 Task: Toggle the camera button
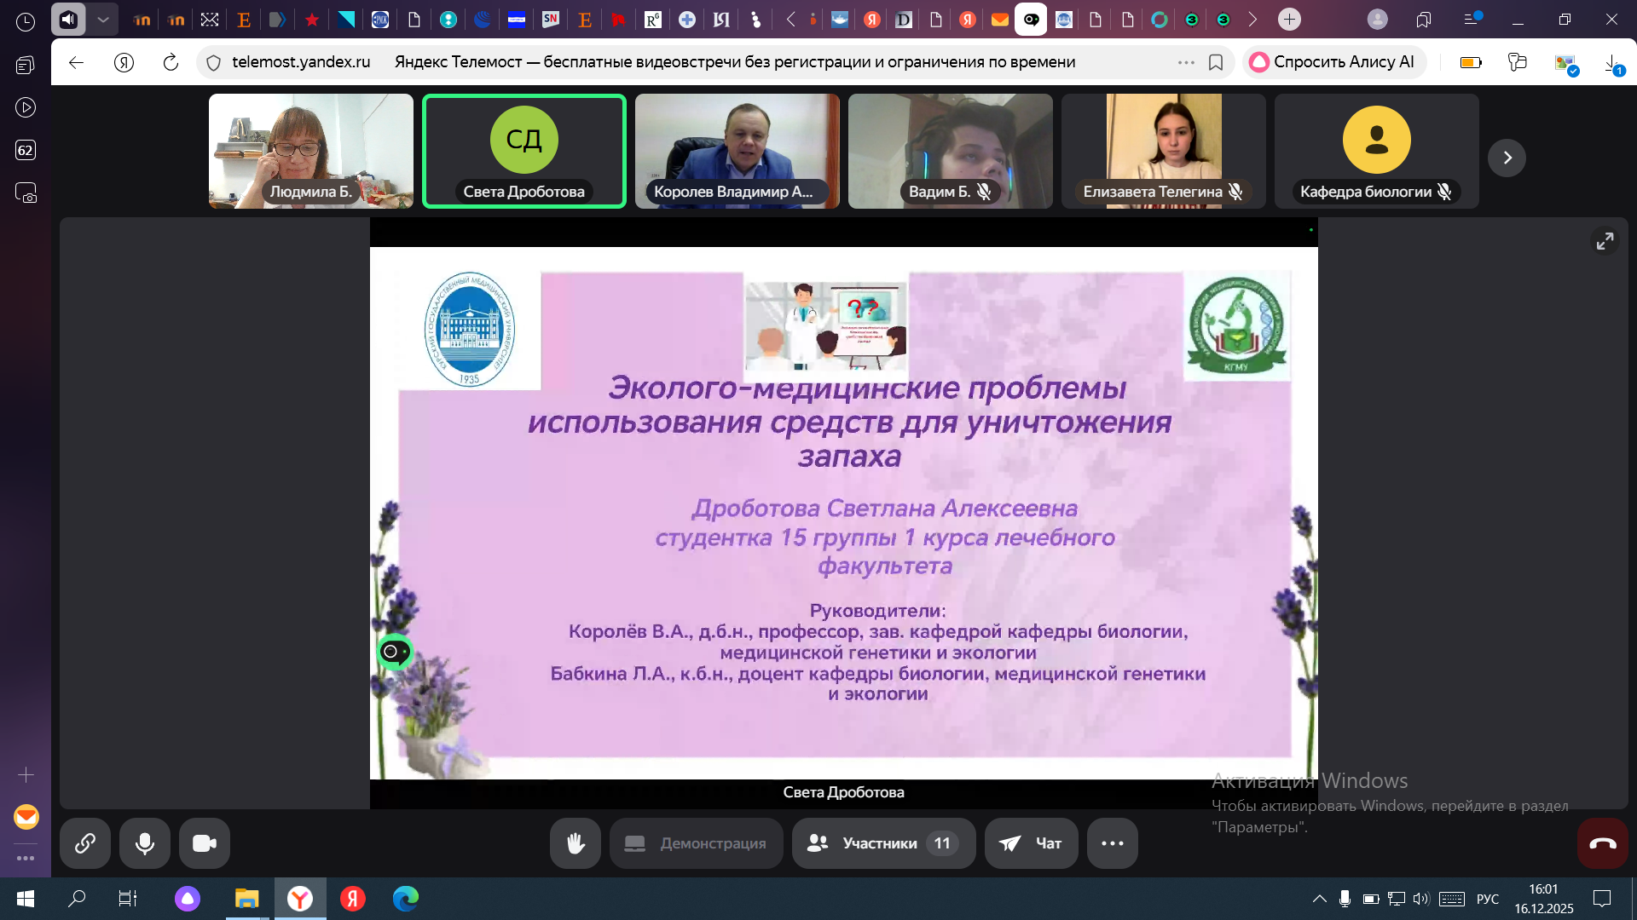click(x=205, y=843)
